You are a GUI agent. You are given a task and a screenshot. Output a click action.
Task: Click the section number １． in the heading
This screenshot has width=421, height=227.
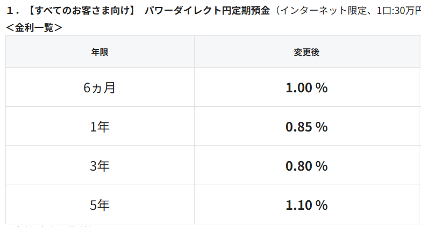point(11,11)
